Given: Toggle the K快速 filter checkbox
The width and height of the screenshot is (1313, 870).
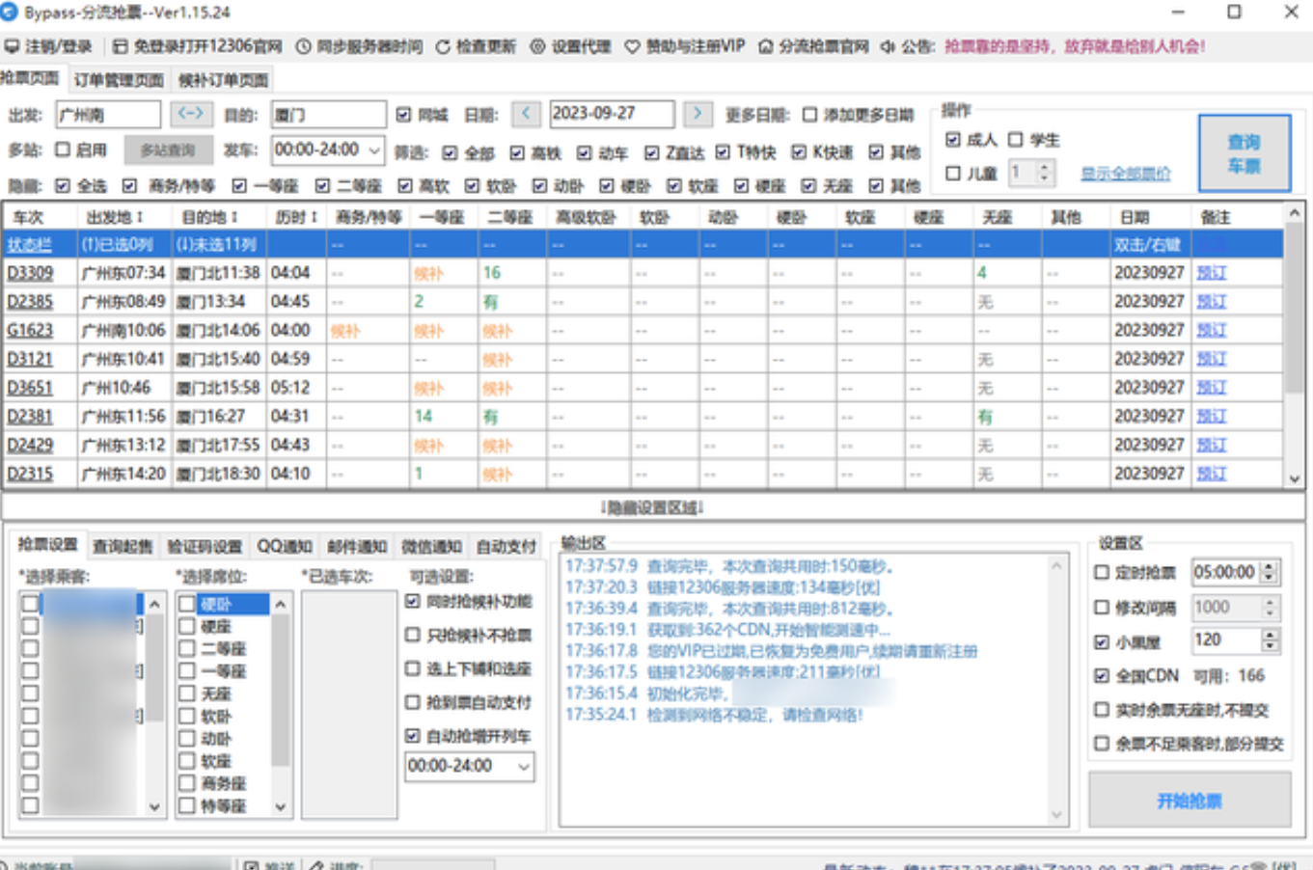Looking at the screenshot, I should click(798, 151).
